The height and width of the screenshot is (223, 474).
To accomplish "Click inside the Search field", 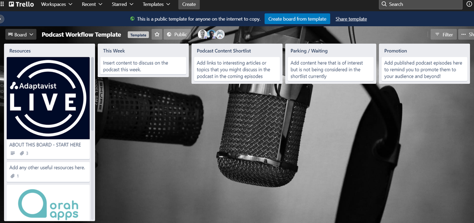I will pos(421,4).
